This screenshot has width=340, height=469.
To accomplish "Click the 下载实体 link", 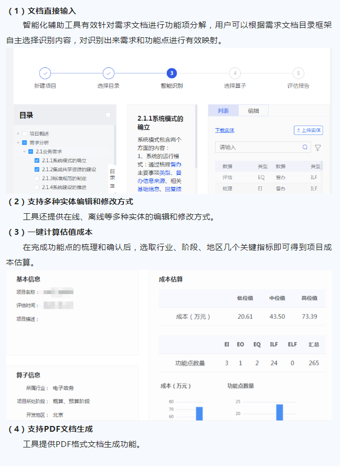I will 225,130.
